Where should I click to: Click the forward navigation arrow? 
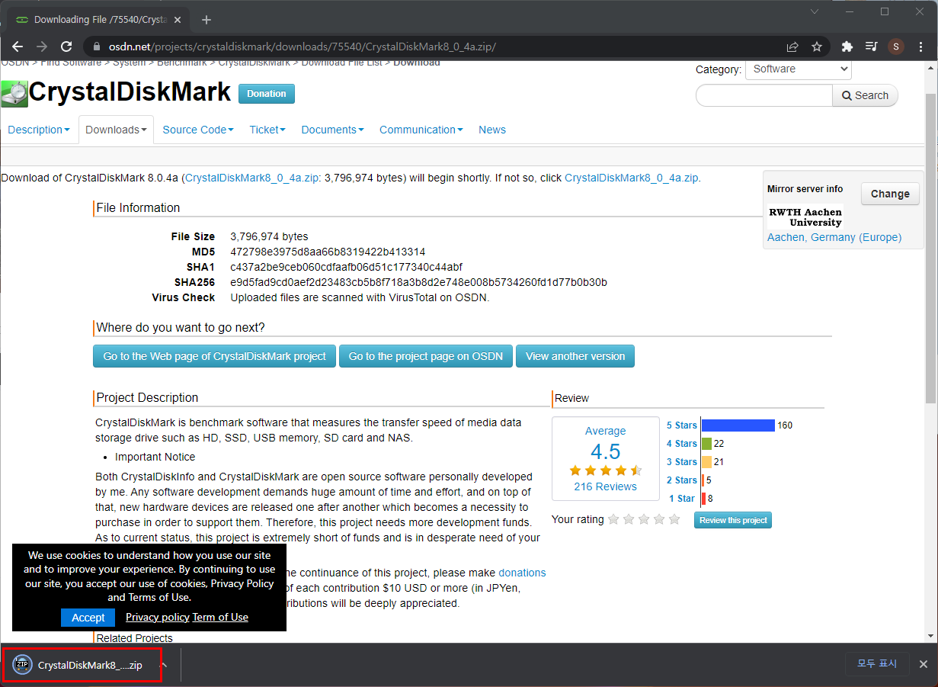(42, 47)
